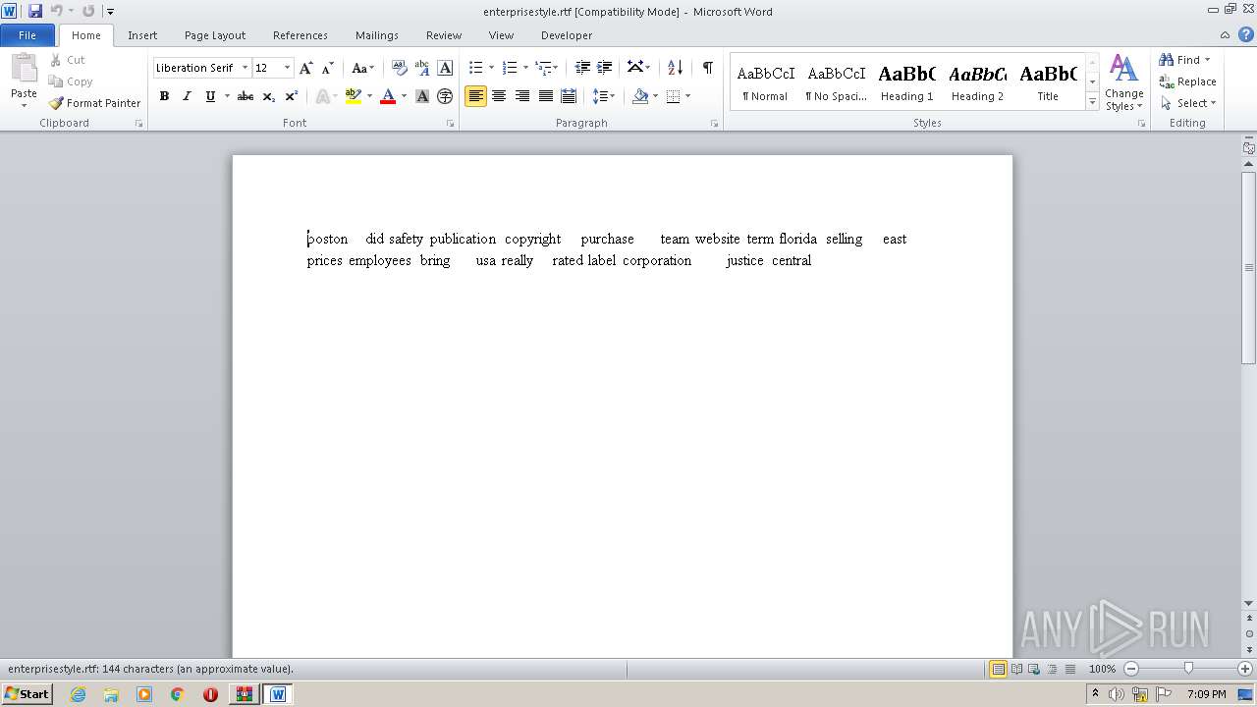Switch to the Mailings tab
Viewport: 1257px width, 707px height.
377,35
